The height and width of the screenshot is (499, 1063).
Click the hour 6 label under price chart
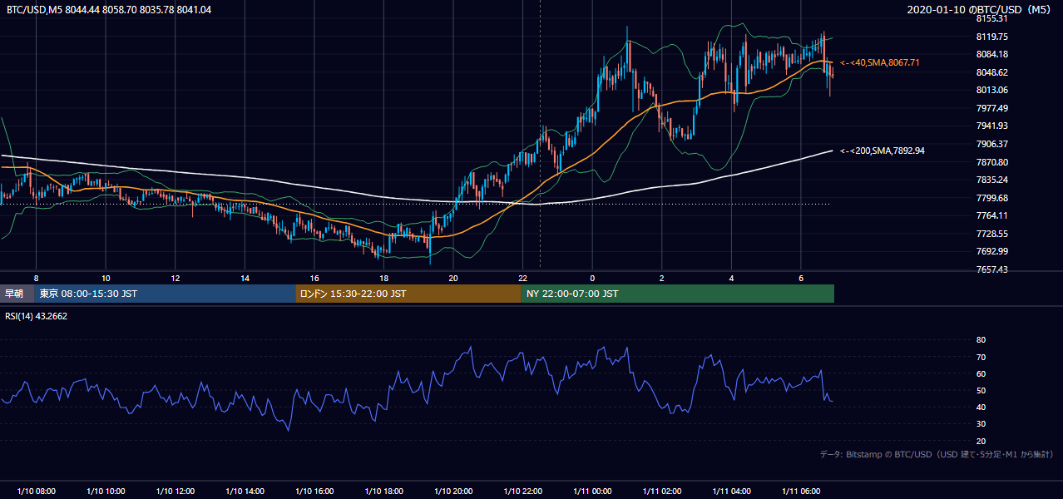pos(801,278)
